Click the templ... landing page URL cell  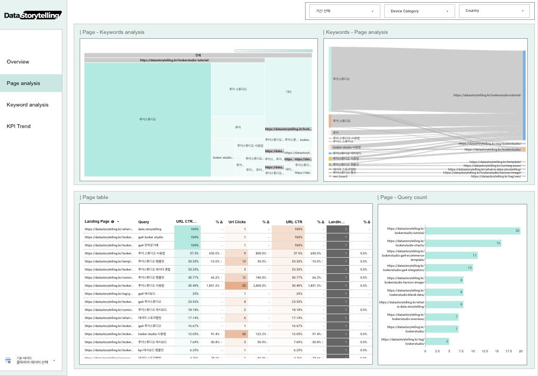pos(109,261)
